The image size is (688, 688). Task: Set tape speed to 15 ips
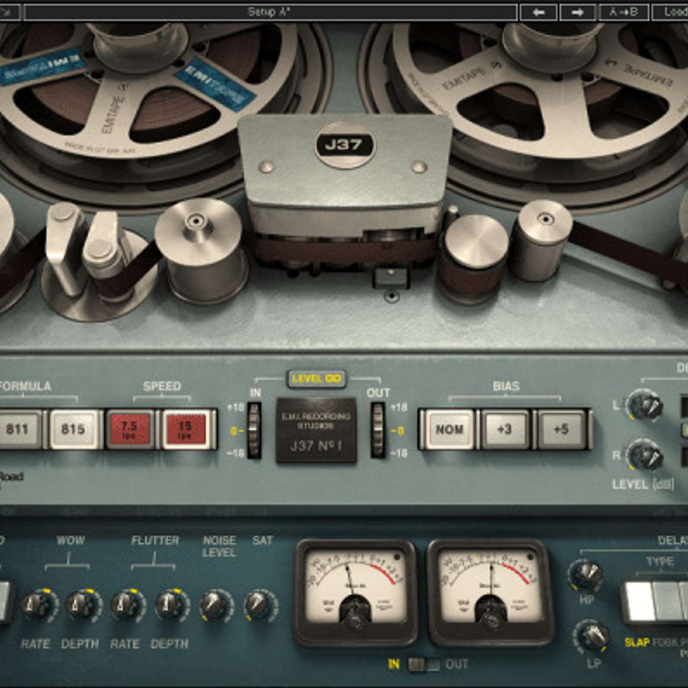click(185, 429)
